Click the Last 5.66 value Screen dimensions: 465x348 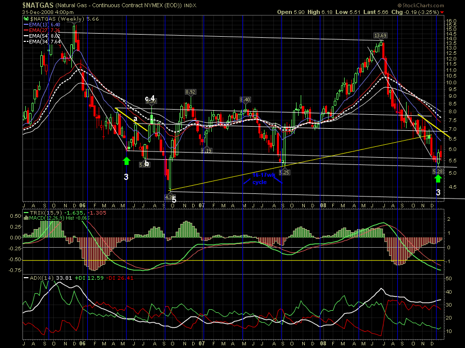pos(376,12)
